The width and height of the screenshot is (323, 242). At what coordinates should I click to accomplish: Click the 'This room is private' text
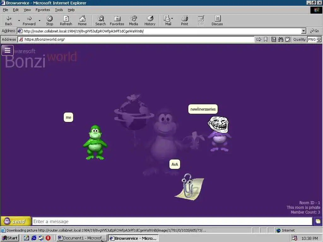pos(303,207)
